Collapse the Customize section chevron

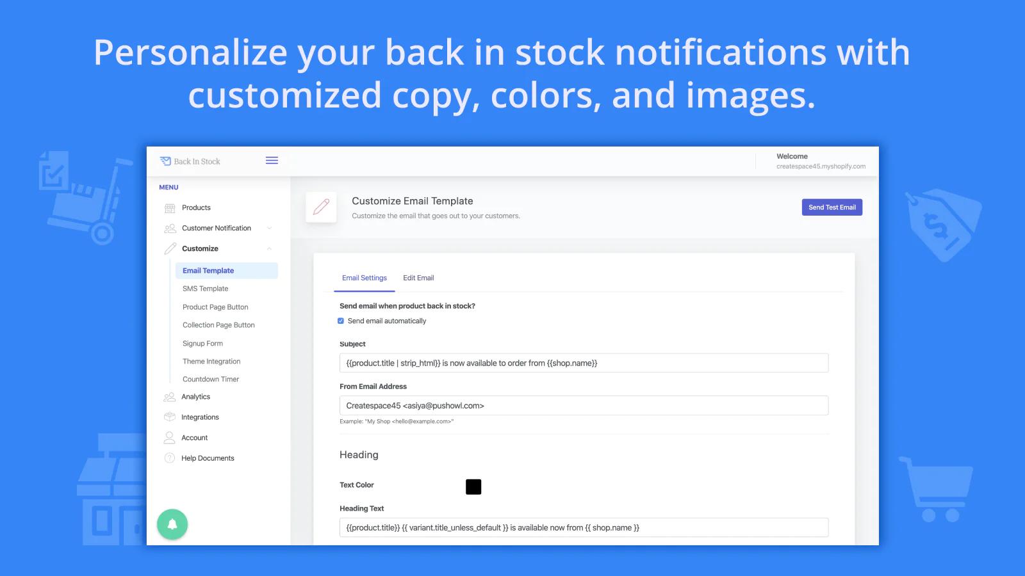click(x=269, y=249)
